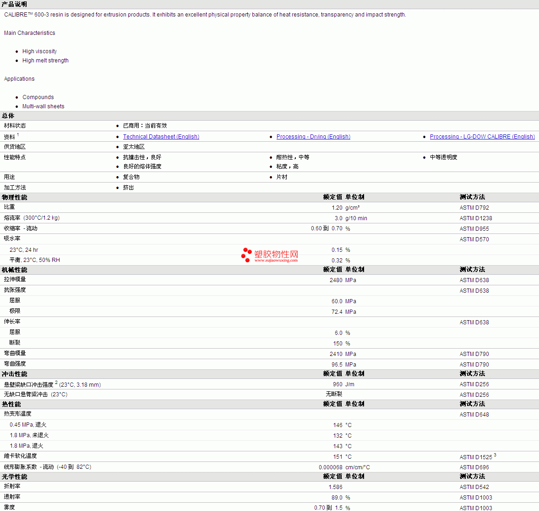This screenshot has height=511, width=539.
Task: Click the 冲击性能 section heading
Action: pyautogui.click(x=15, y=374)
